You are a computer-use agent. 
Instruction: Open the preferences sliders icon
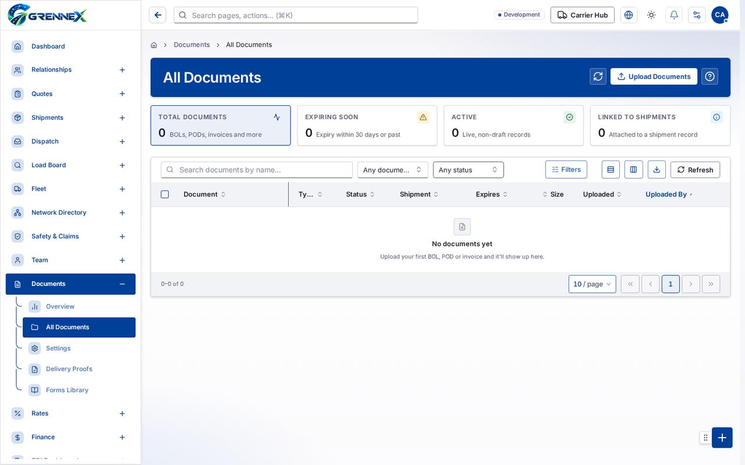[697, 15]
